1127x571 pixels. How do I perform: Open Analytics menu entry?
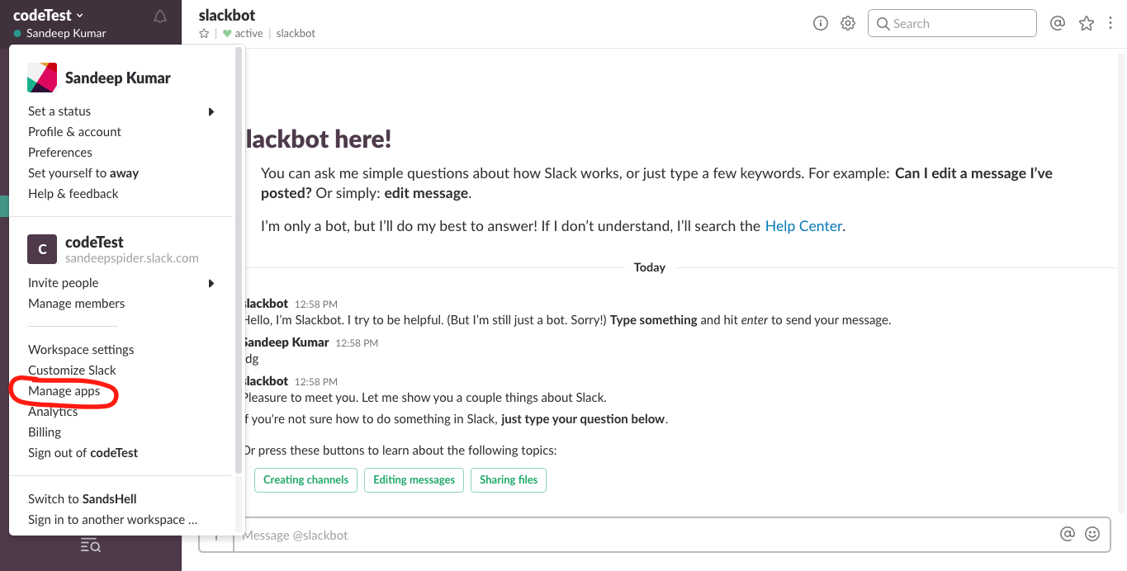(x=53, y=412)
